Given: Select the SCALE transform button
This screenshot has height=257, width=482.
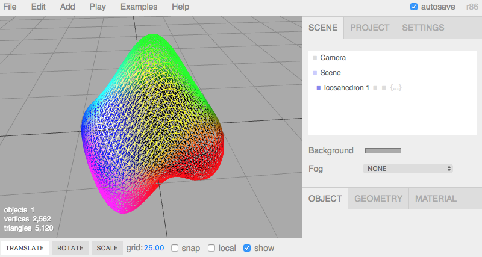Looking at the screenshot, I should pyautogui.click(x=107, y=248).
